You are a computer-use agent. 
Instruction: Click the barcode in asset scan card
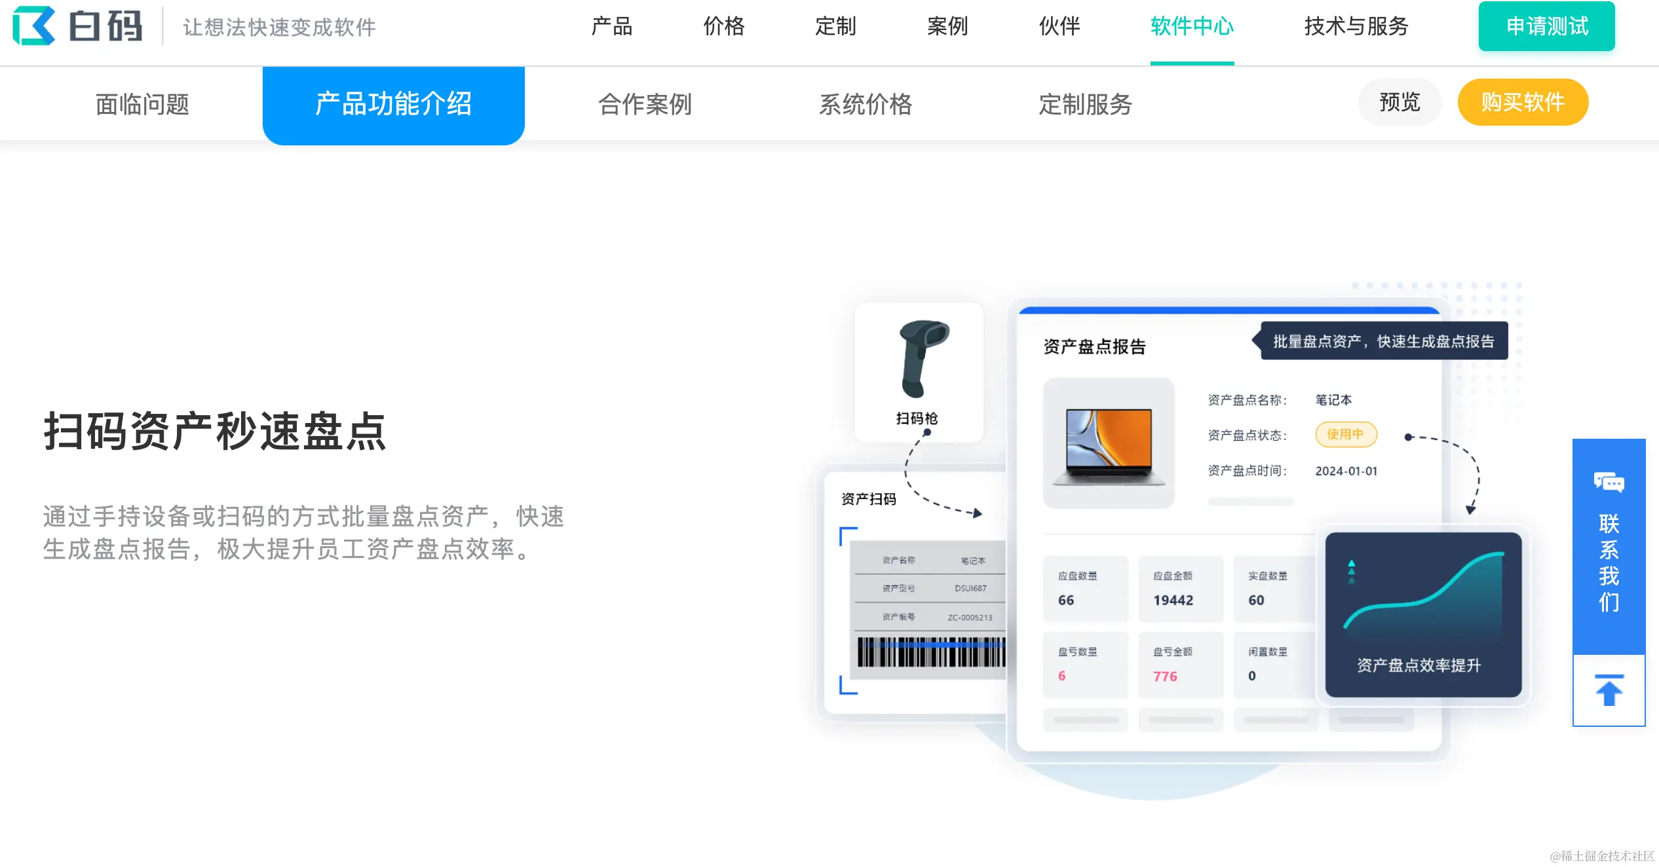pos(930,652)
